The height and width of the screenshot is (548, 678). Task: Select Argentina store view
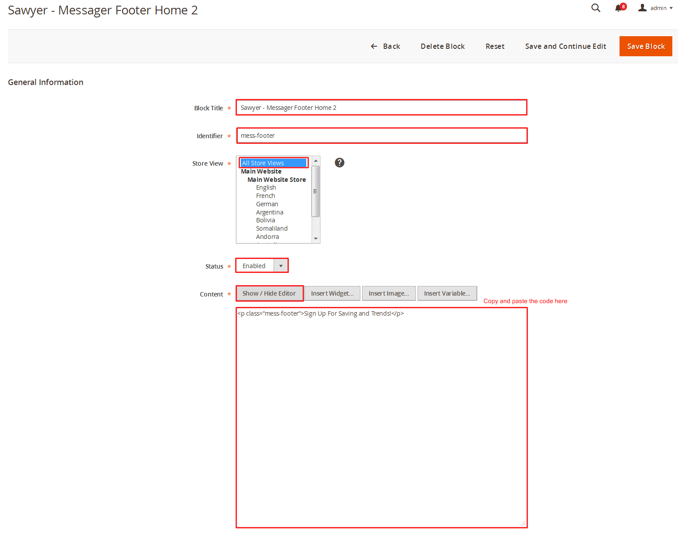coord(270,212)
